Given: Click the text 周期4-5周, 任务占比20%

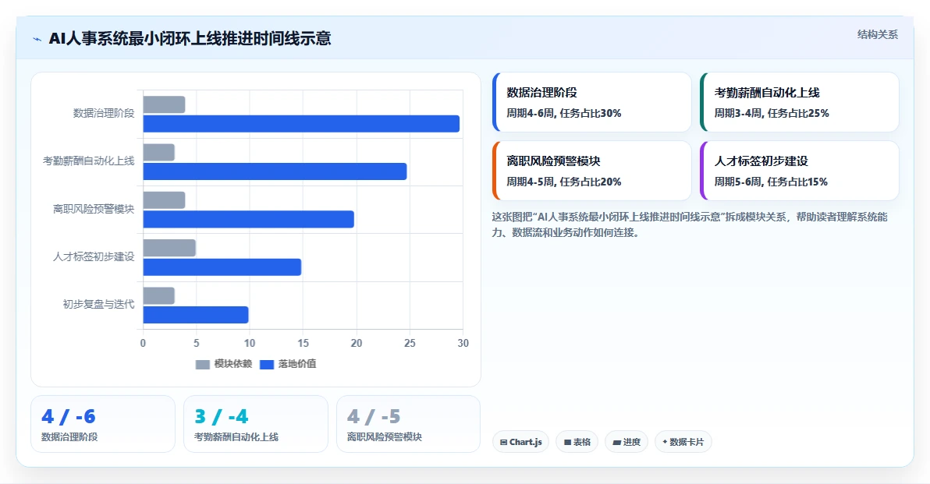Looking at the screenshot, I should (564, 182).
